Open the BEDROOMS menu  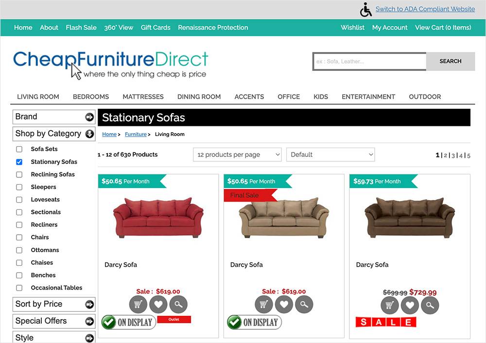click(x=91, y=97)
